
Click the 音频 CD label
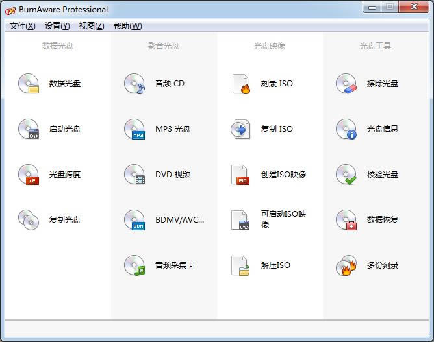point(170,84)
